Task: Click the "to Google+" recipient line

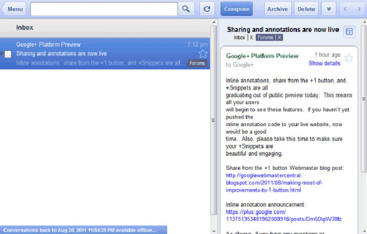Action: point(240,65)
